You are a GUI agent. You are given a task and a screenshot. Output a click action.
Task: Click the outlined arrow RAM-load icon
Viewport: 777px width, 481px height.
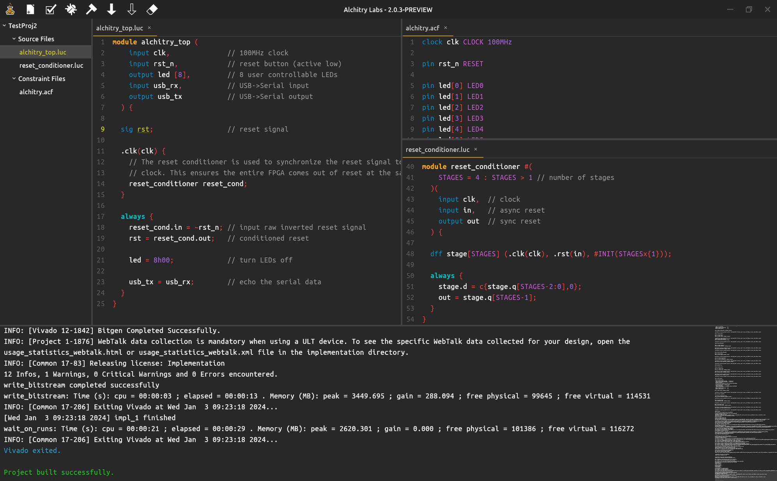click(x=132, y=9)
